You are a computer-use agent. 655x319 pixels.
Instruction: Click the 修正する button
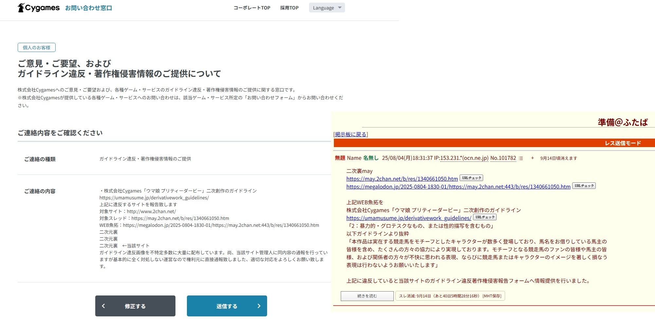click(x=135, y=306)
